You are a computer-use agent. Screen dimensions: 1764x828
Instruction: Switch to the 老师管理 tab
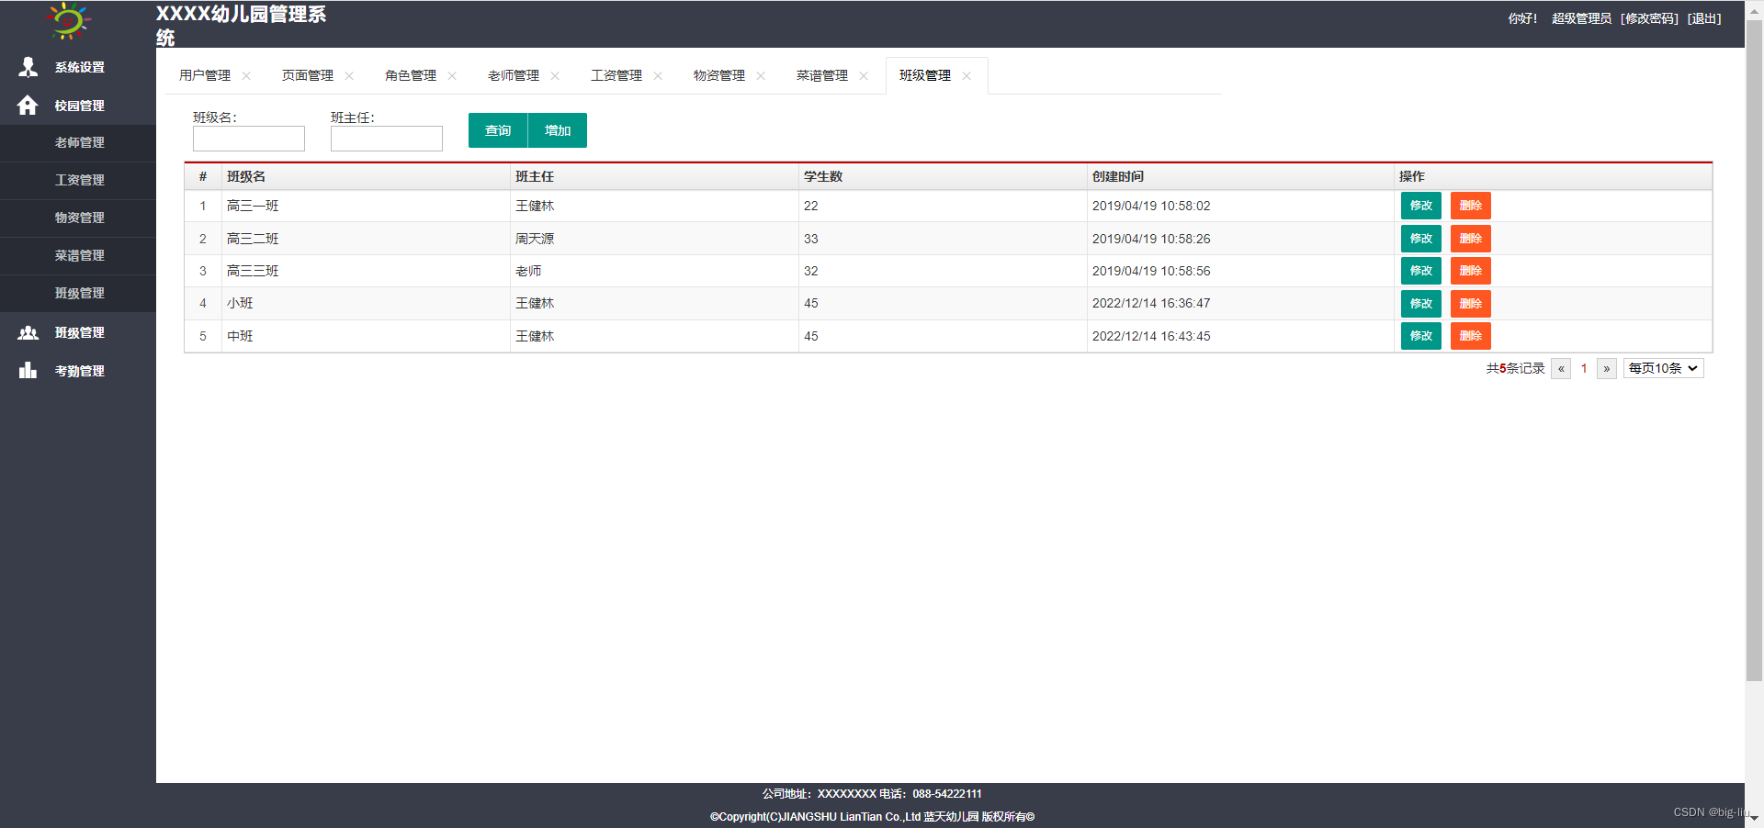[514, 75]
